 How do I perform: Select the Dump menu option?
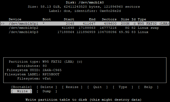[x=47, y=91]
